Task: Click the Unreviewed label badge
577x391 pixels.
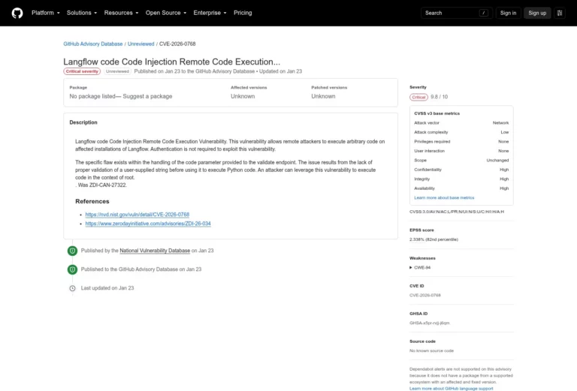Action: [x=117, y=71]
